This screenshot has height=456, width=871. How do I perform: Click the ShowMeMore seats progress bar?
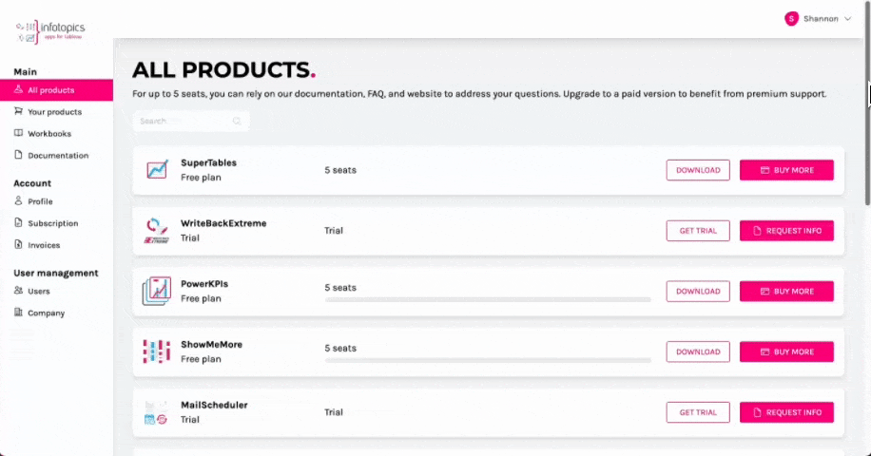tap(488, 360)
